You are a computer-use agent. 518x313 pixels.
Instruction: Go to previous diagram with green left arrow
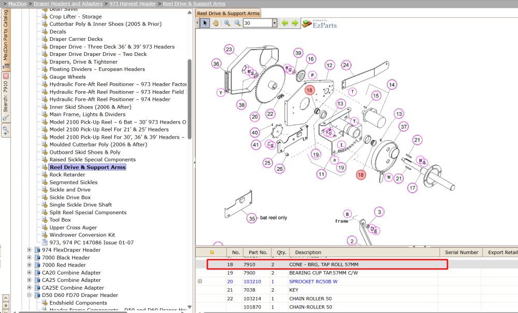coord(285,23)
